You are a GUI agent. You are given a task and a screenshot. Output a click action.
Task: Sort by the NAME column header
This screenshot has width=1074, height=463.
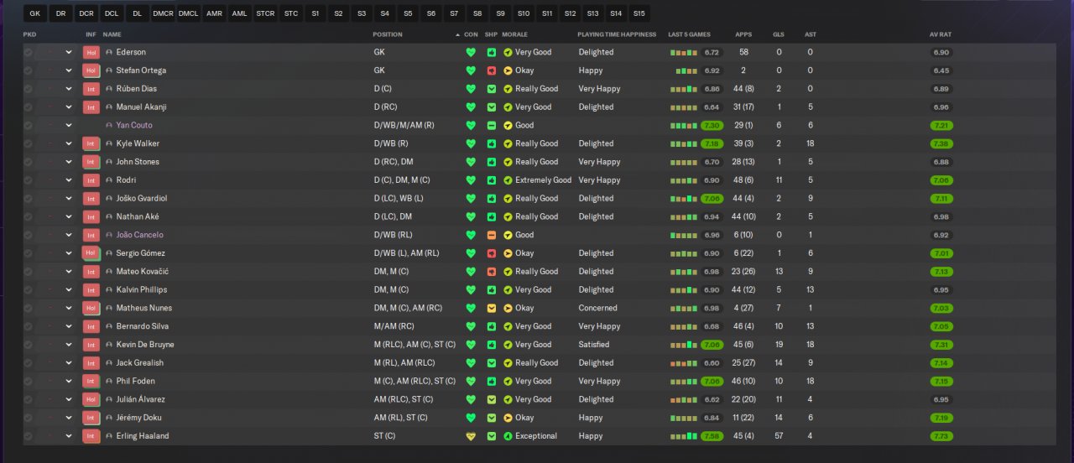coord(112,34)
